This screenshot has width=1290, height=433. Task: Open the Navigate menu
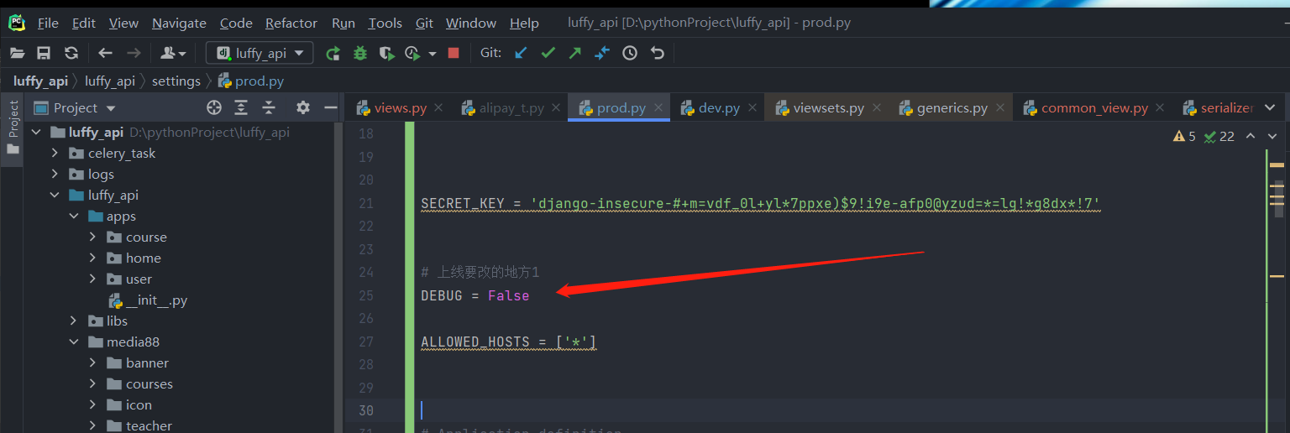tap(179, 23)
